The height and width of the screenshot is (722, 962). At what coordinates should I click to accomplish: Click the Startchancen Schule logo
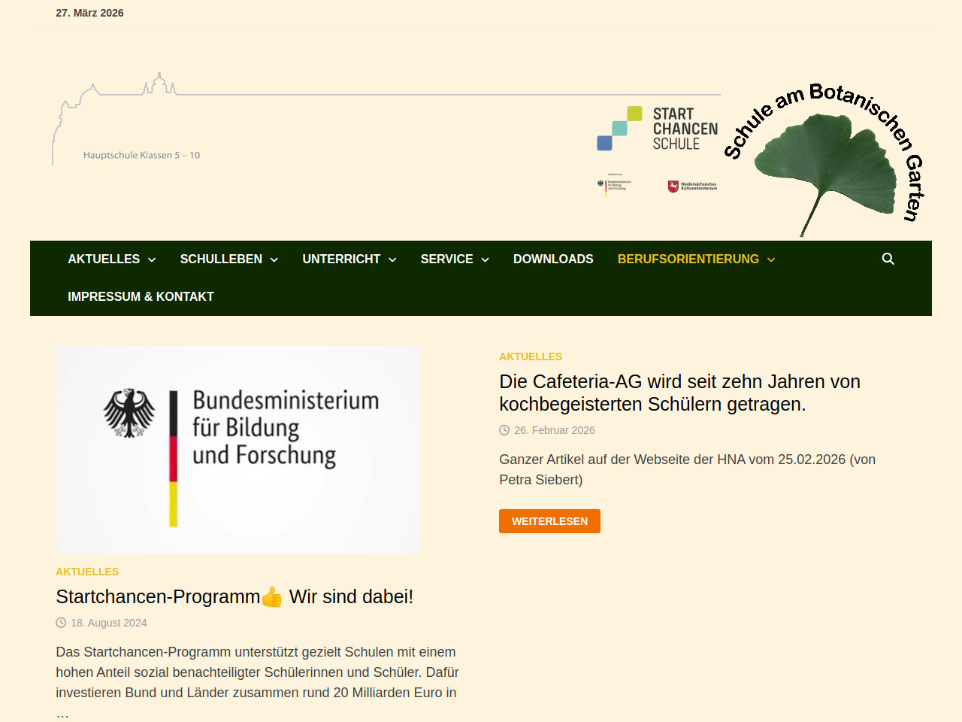click(x=657, y=129)
